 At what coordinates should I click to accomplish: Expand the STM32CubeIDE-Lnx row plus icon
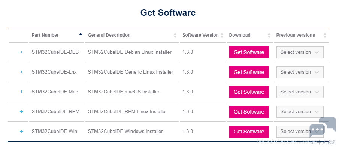[21, 72]
